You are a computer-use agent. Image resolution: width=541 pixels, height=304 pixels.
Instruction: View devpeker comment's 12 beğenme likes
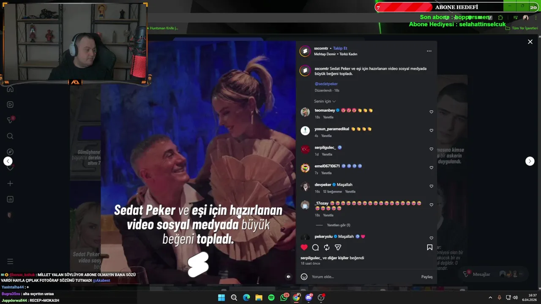(332, 192)
